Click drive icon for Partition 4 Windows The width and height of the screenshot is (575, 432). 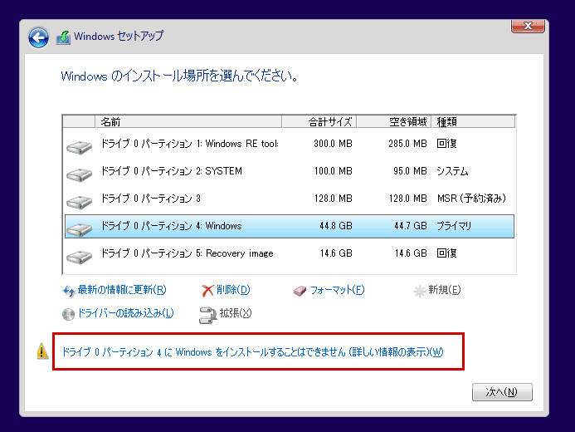[x=79, y=230]
